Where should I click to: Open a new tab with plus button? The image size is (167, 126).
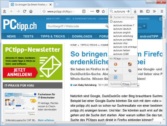[x=57, y=4]
